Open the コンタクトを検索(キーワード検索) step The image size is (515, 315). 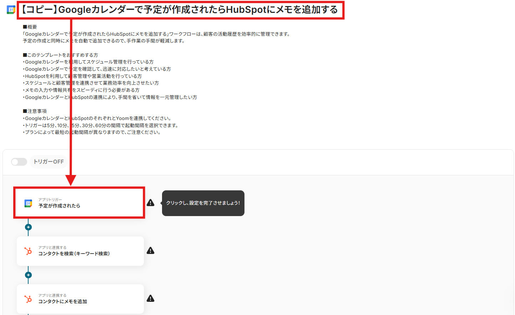80,251
